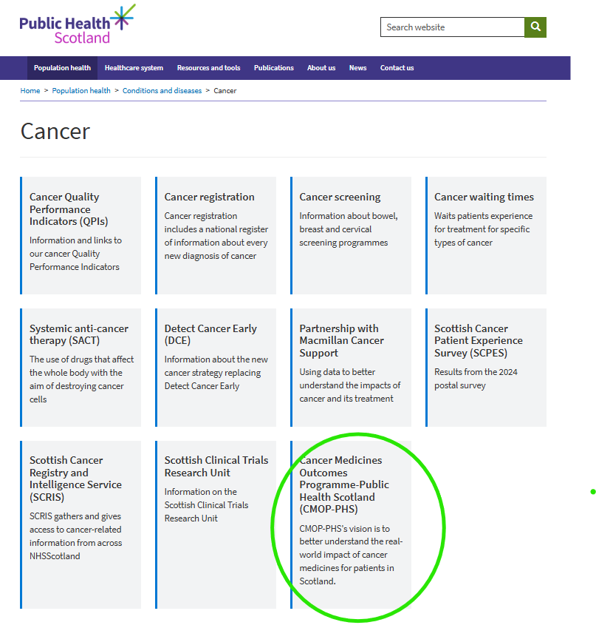596x625 pixels.
Task: Click the Cancer breadcrumb current page text
Action: [225, 90]
